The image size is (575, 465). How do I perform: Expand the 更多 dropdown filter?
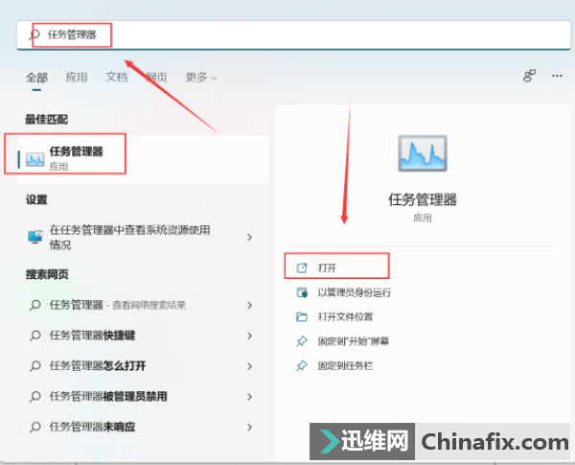(201, 78)
